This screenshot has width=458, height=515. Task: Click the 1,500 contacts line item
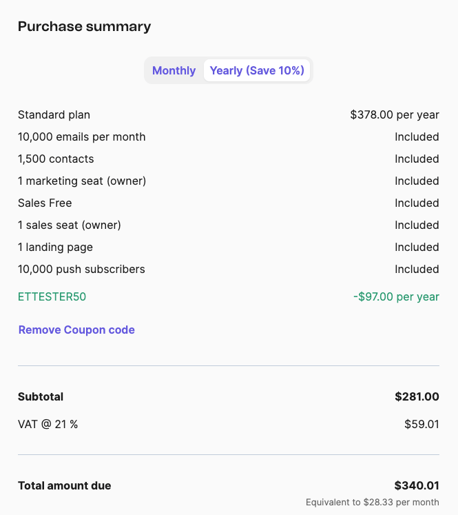tap(56, 159)
